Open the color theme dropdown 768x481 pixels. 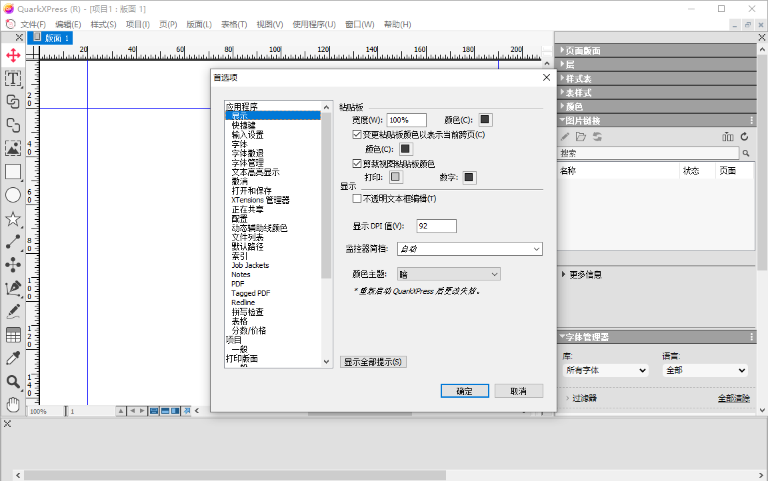coord(449,274)
